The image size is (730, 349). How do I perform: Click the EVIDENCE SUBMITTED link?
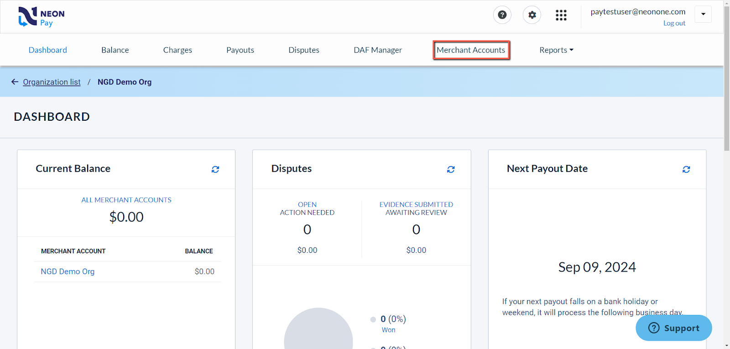coord(416,205)
